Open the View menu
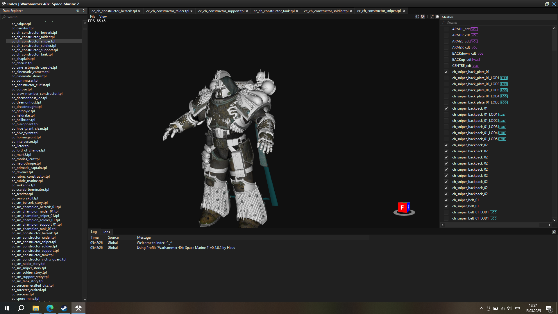 point(103,17)
